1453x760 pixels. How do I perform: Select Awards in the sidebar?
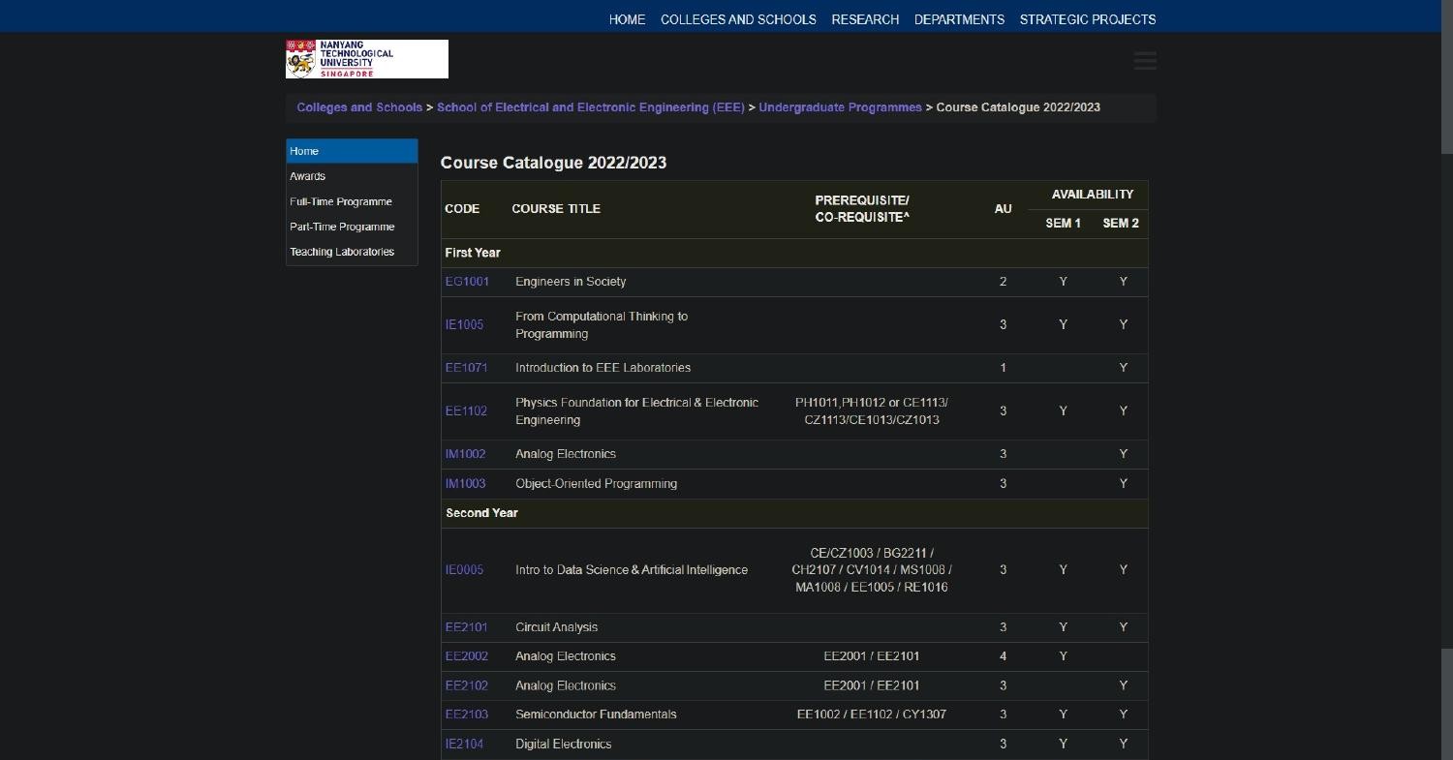pos(307,176)
